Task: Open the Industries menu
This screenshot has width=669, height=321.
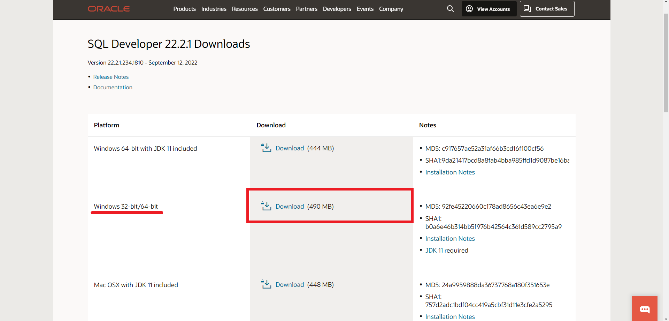Action: click(214, 9)
